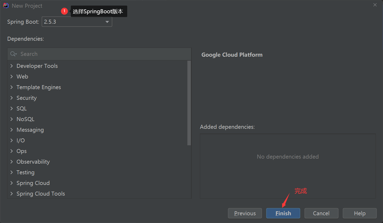Screen dimensions: 383x223
Task: Open the Spring Boot version dropdown
Action: coord(77,22)
